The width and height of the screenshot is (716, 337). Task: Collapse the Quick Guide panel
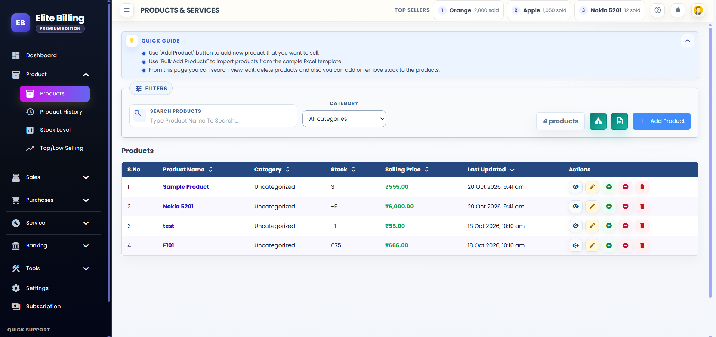(688, 41)
